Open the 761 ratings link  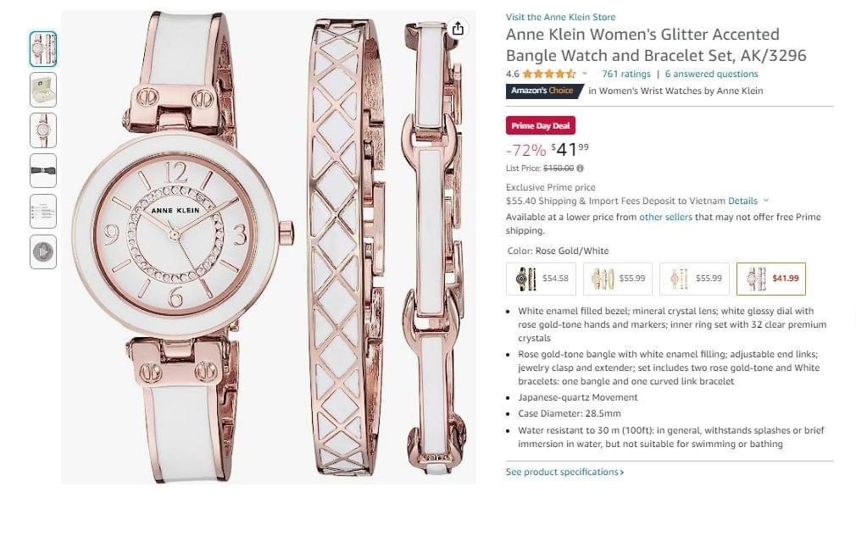pos(625,74)
